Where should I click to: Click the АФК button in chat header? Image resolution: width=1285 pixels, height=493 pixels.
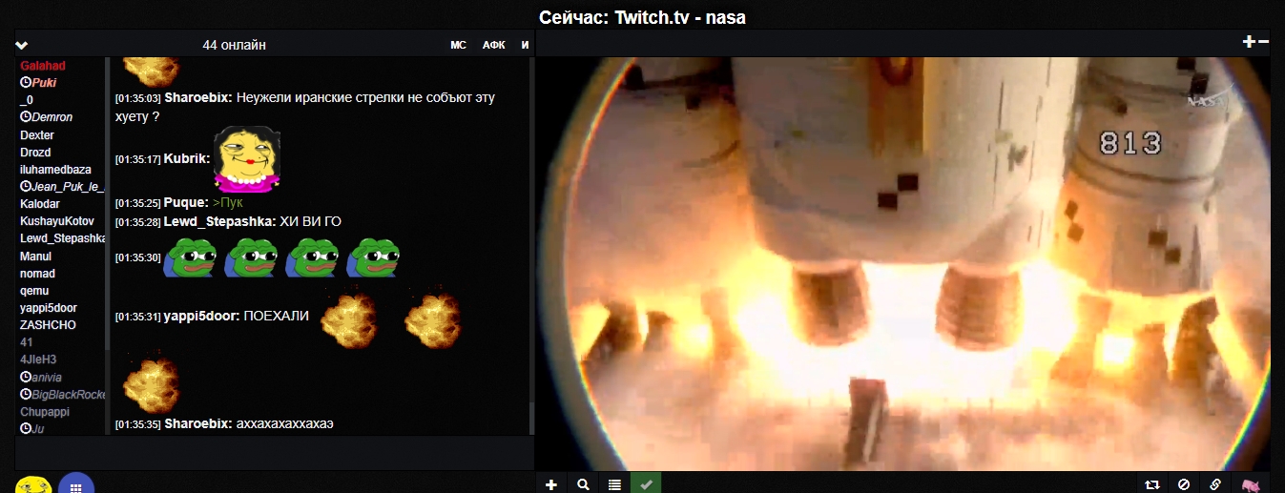tap(493, 45)
